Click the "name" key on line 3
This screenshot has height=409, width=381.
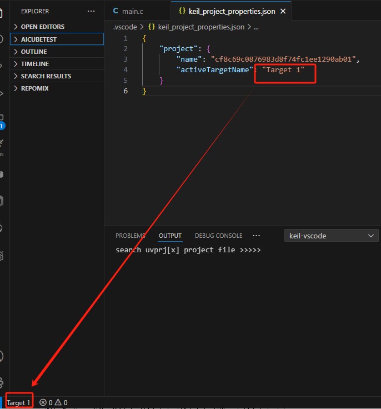click(189, 59)
